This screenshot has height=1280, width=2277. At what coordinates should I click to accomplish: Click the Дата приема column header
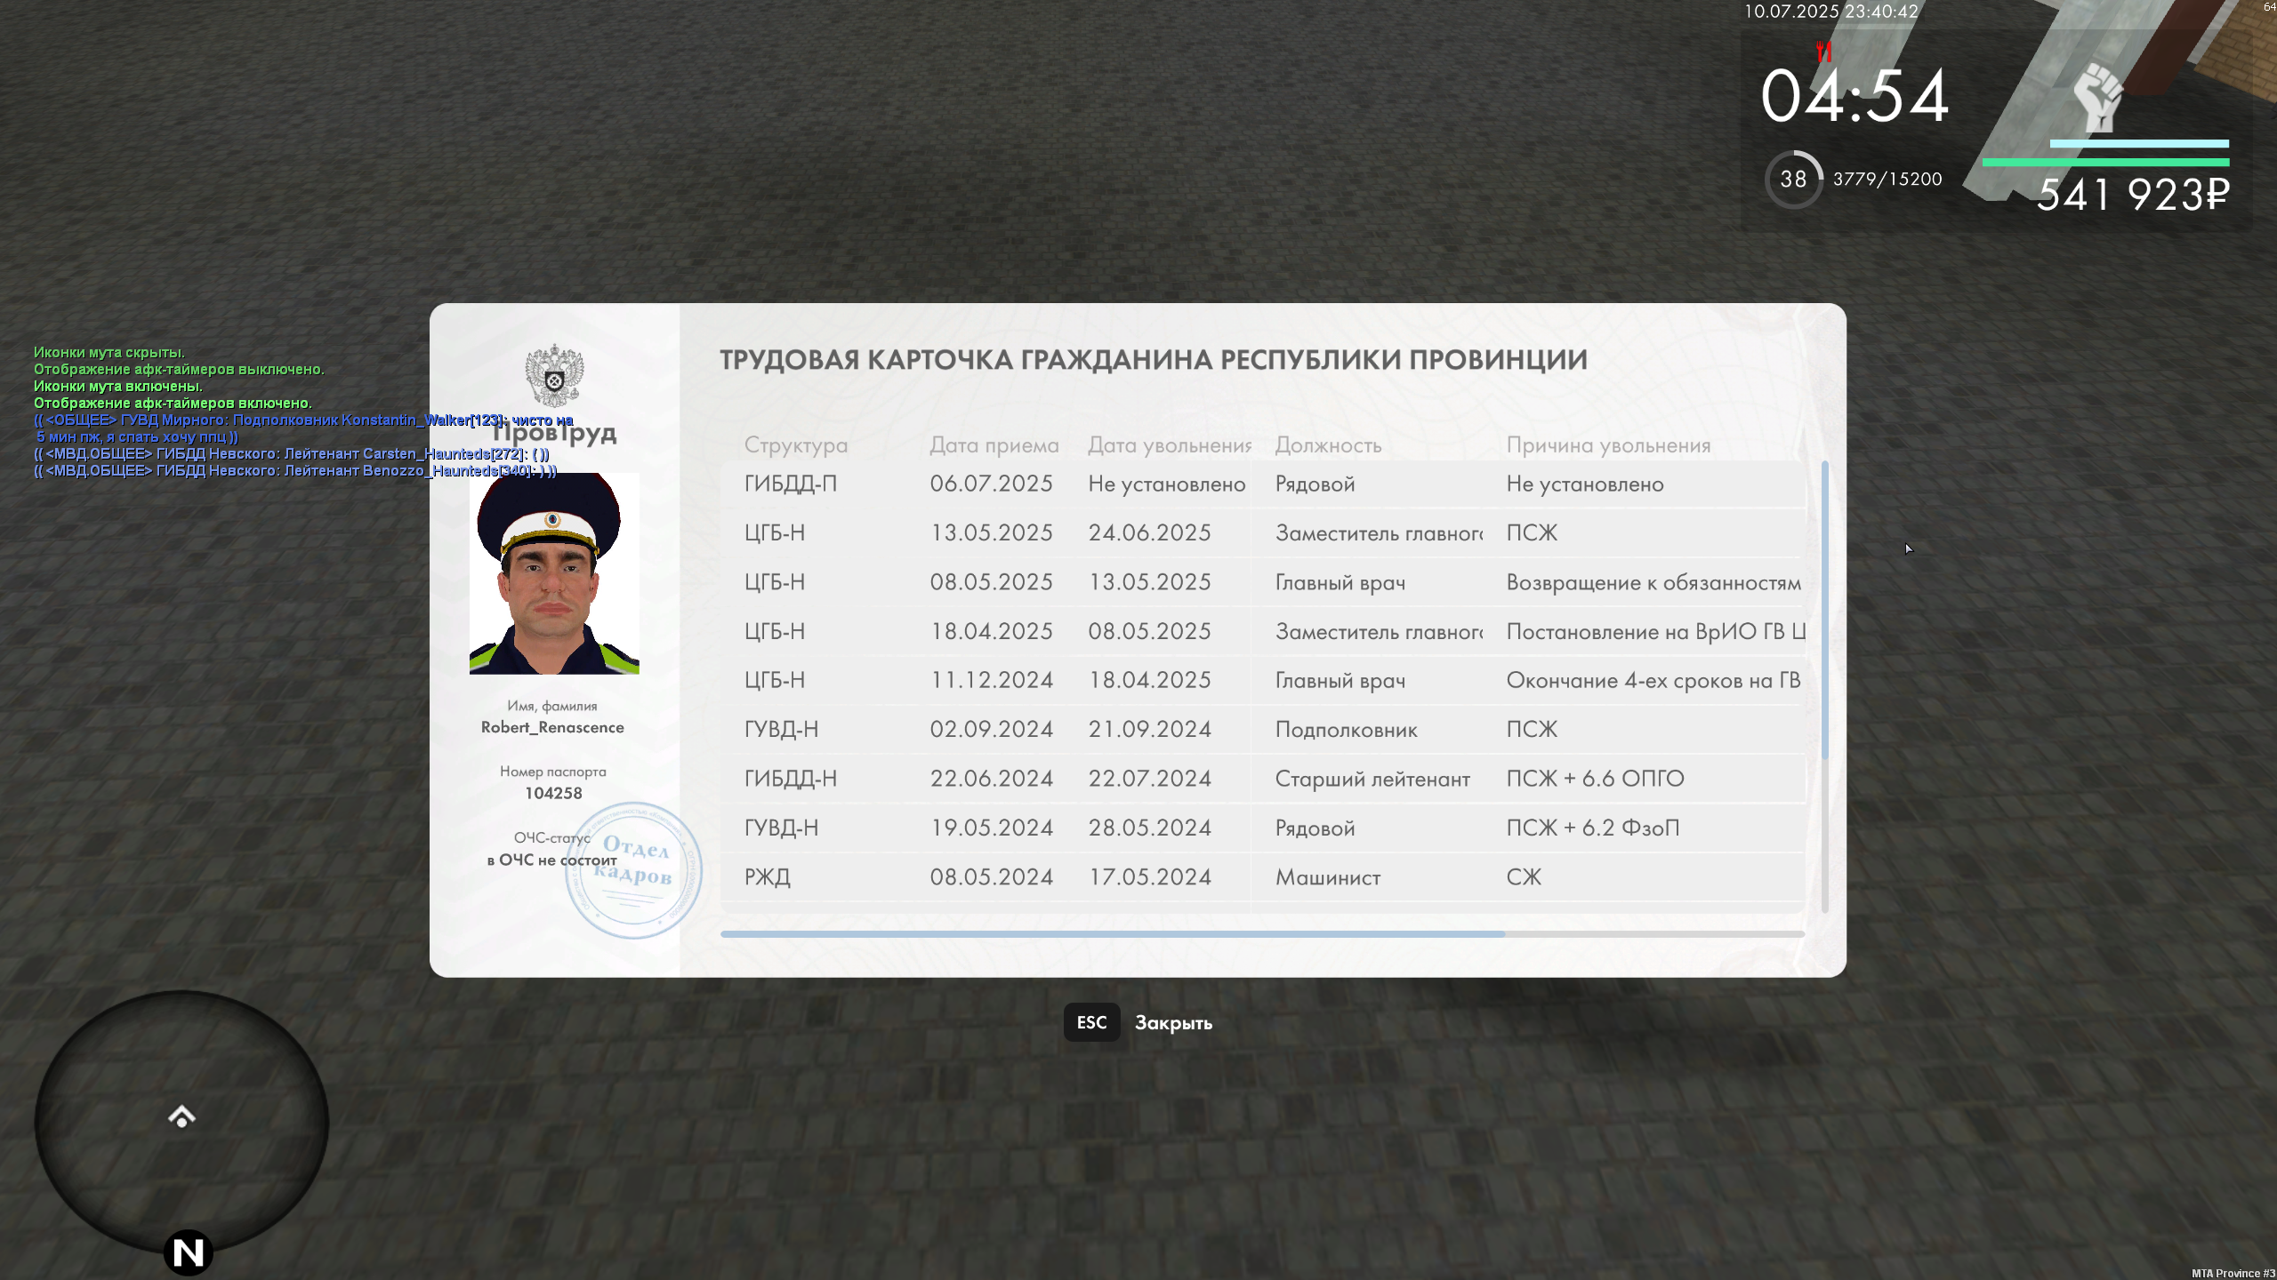pos(994,445)
